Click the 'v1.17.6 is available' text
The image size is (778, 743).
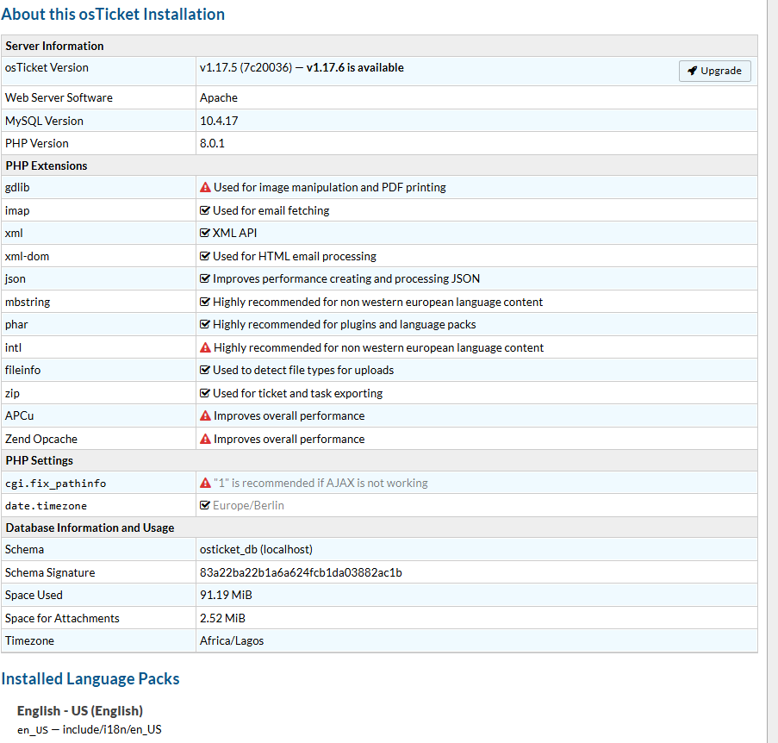coord(355,68)
